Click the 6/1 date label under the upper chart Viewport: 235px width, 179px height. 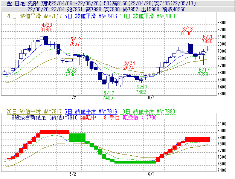click(x=151, y=98)
